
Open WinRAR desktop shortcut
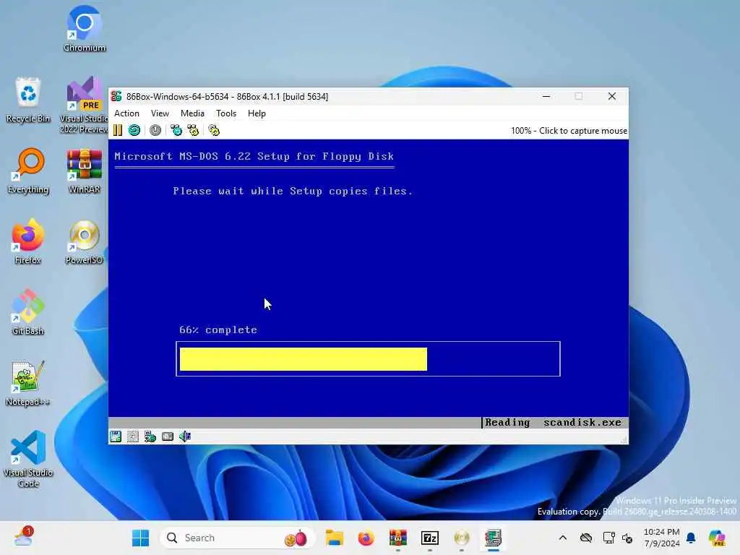click(85, 171)
